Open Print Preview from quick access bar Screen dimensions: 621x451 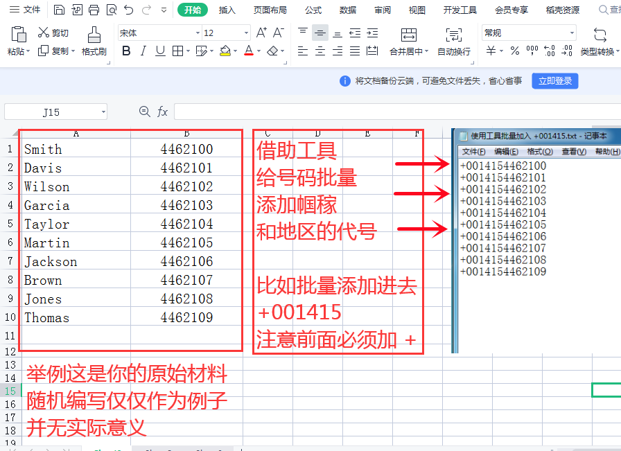coord(112,10)
